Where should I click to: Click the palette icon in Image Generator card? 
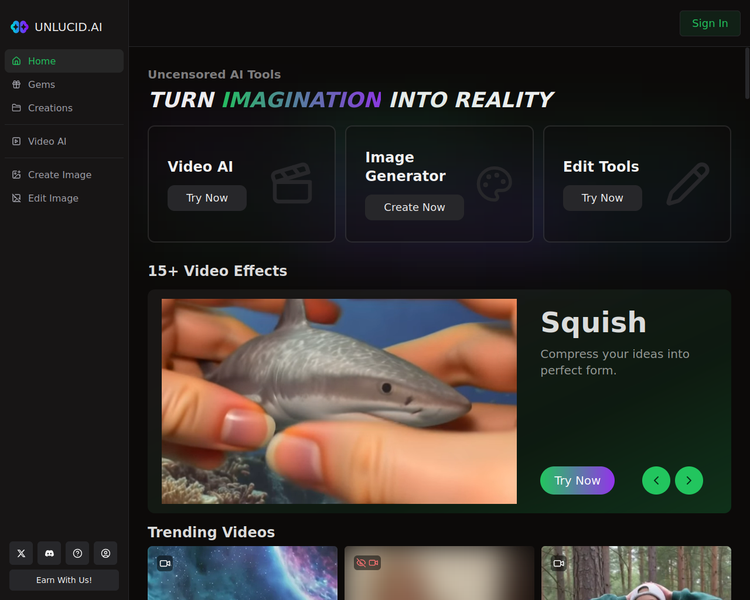pyautogui.click(x=495, y=184)
